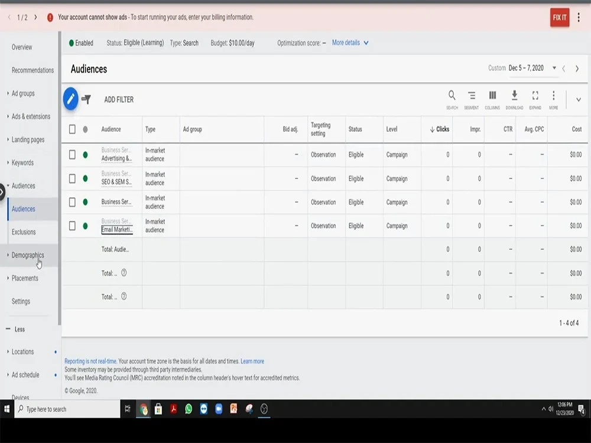Screen dimensions: 591x443
Task: Open Settings in the sidebar
Action: [21, 301]
